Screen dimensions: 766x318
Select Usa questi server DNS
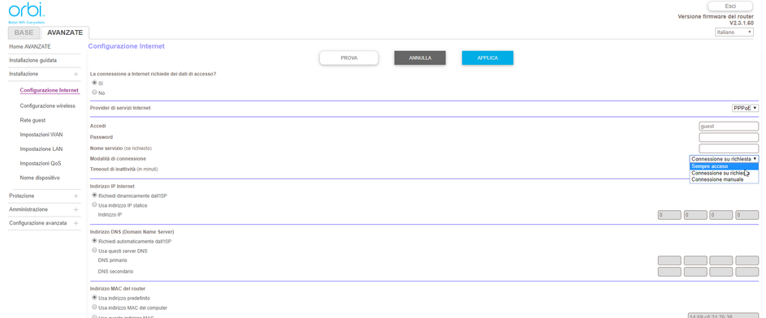click(95, 251)
